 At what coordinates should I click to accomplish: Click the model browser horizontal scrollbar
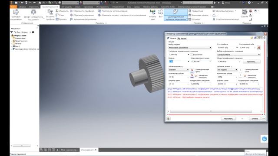click(x=22, y=146)
